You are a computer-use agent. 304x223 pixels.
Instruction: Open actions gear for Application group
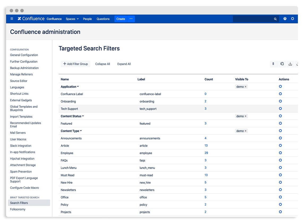280,87
